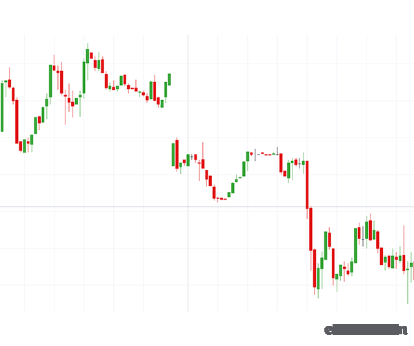Select the highest green candle at the chart peak
The width and height of the screenshot is (414, 346).
tap(88, 56)
